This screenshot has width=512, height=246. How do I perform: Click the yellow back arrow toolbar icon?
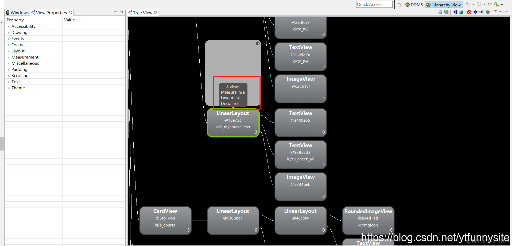(490, 5)
